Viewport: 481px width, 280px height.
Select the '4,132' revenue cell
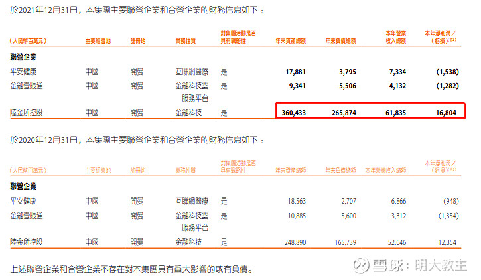pos(397,86)
